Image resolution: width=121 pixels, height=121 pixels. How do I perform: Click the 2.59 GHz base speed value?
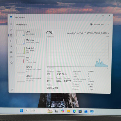coord(91,71)
